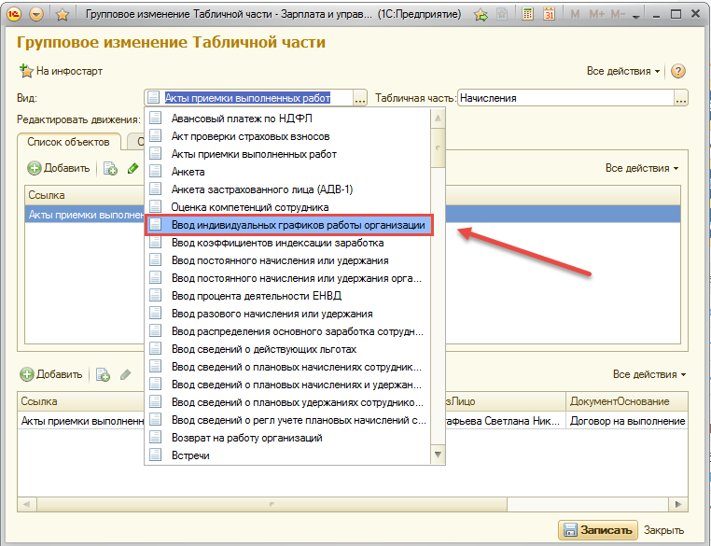Click document icon beside Анкета item

155,172
